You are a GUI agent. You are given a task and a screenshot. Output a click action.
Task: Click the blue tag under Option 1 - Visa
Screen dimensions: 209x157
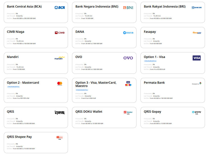150,61
